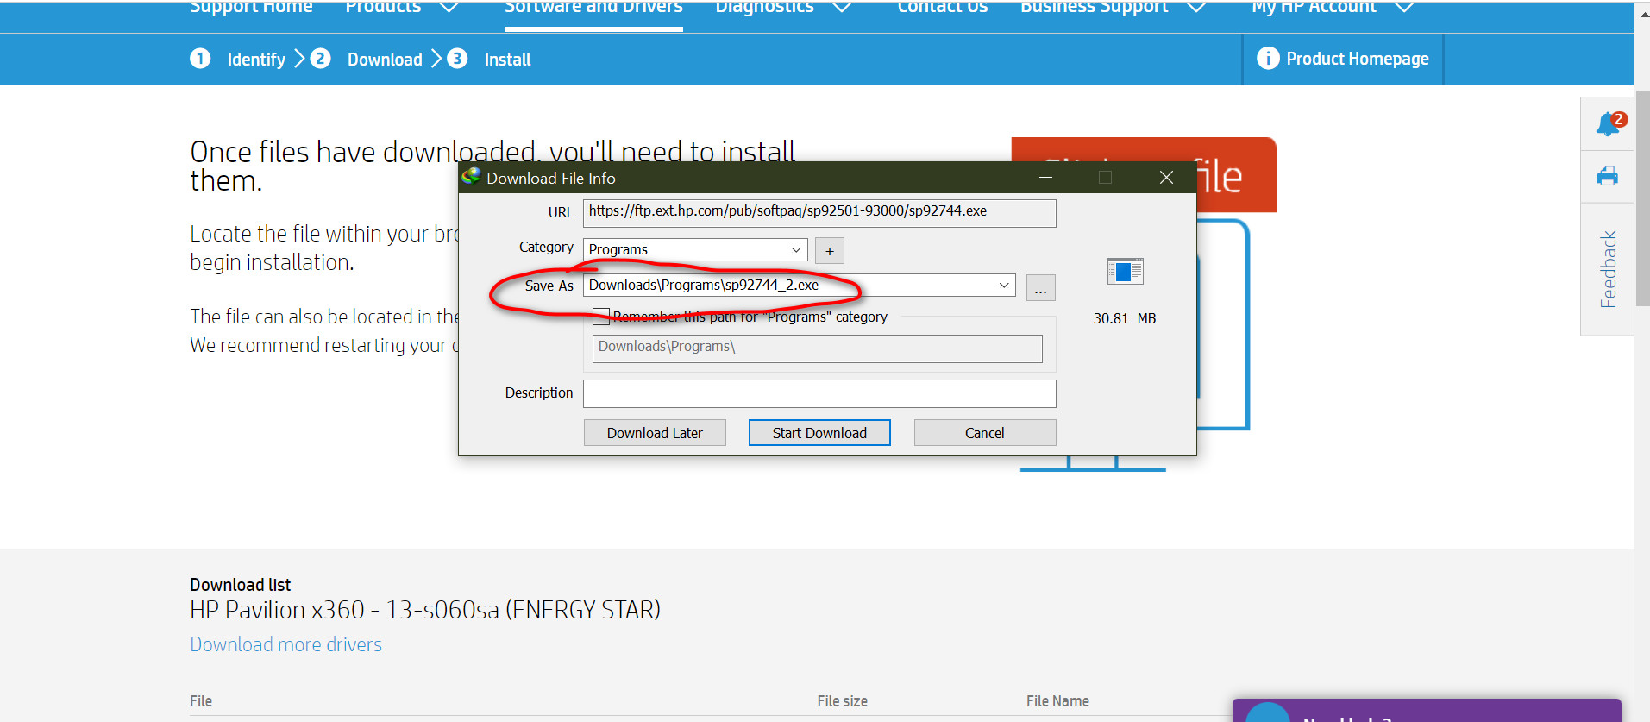Click the remembered path Downloads\Programs\ field

click(x=818, y=348)
